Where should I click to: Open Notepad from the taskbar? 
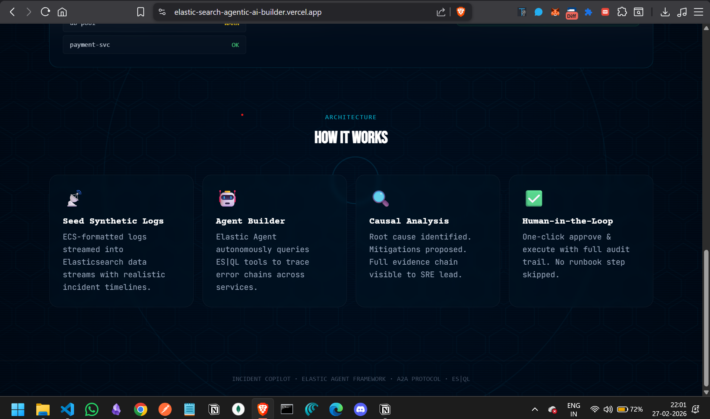[x=190, y=409]
